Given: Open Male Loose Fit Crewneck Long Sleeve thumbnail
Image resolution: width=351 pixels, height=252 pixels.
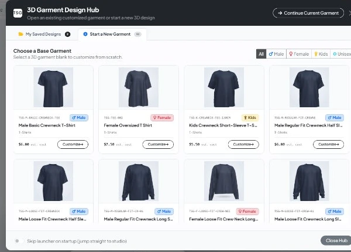Looking at the screenshot, I should click(x=309, y=181).
